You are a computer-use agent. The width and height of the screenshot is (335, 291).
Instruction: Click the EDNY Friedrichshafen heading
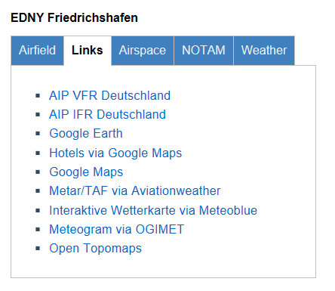tap(74, 18)
